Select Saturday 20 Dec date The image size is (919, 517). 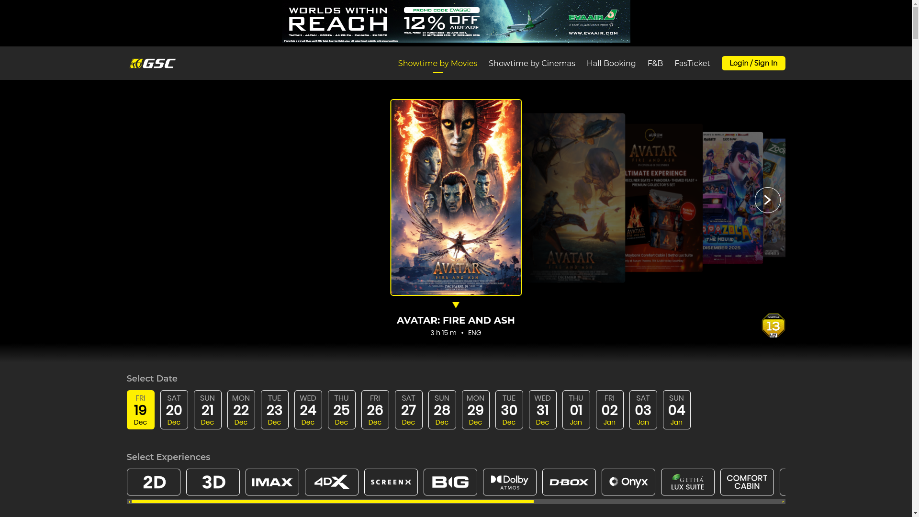(x=174, y=410)
